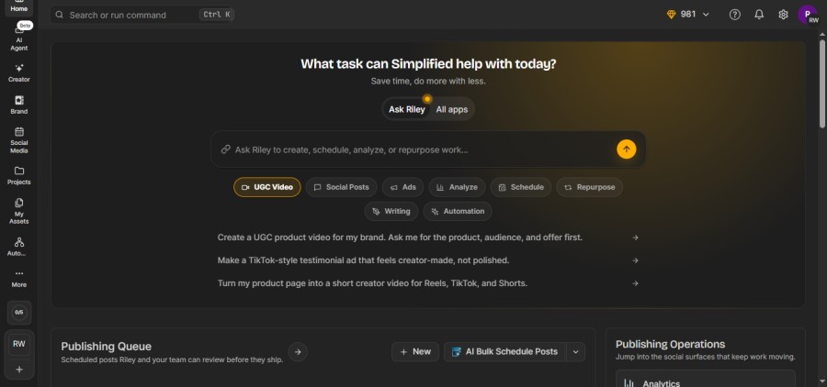Image resolution: width=827 pixels, height=387 pixels.
Task: Select the Analyze chip
Action: pyautogui.click(x=458, y=187)
